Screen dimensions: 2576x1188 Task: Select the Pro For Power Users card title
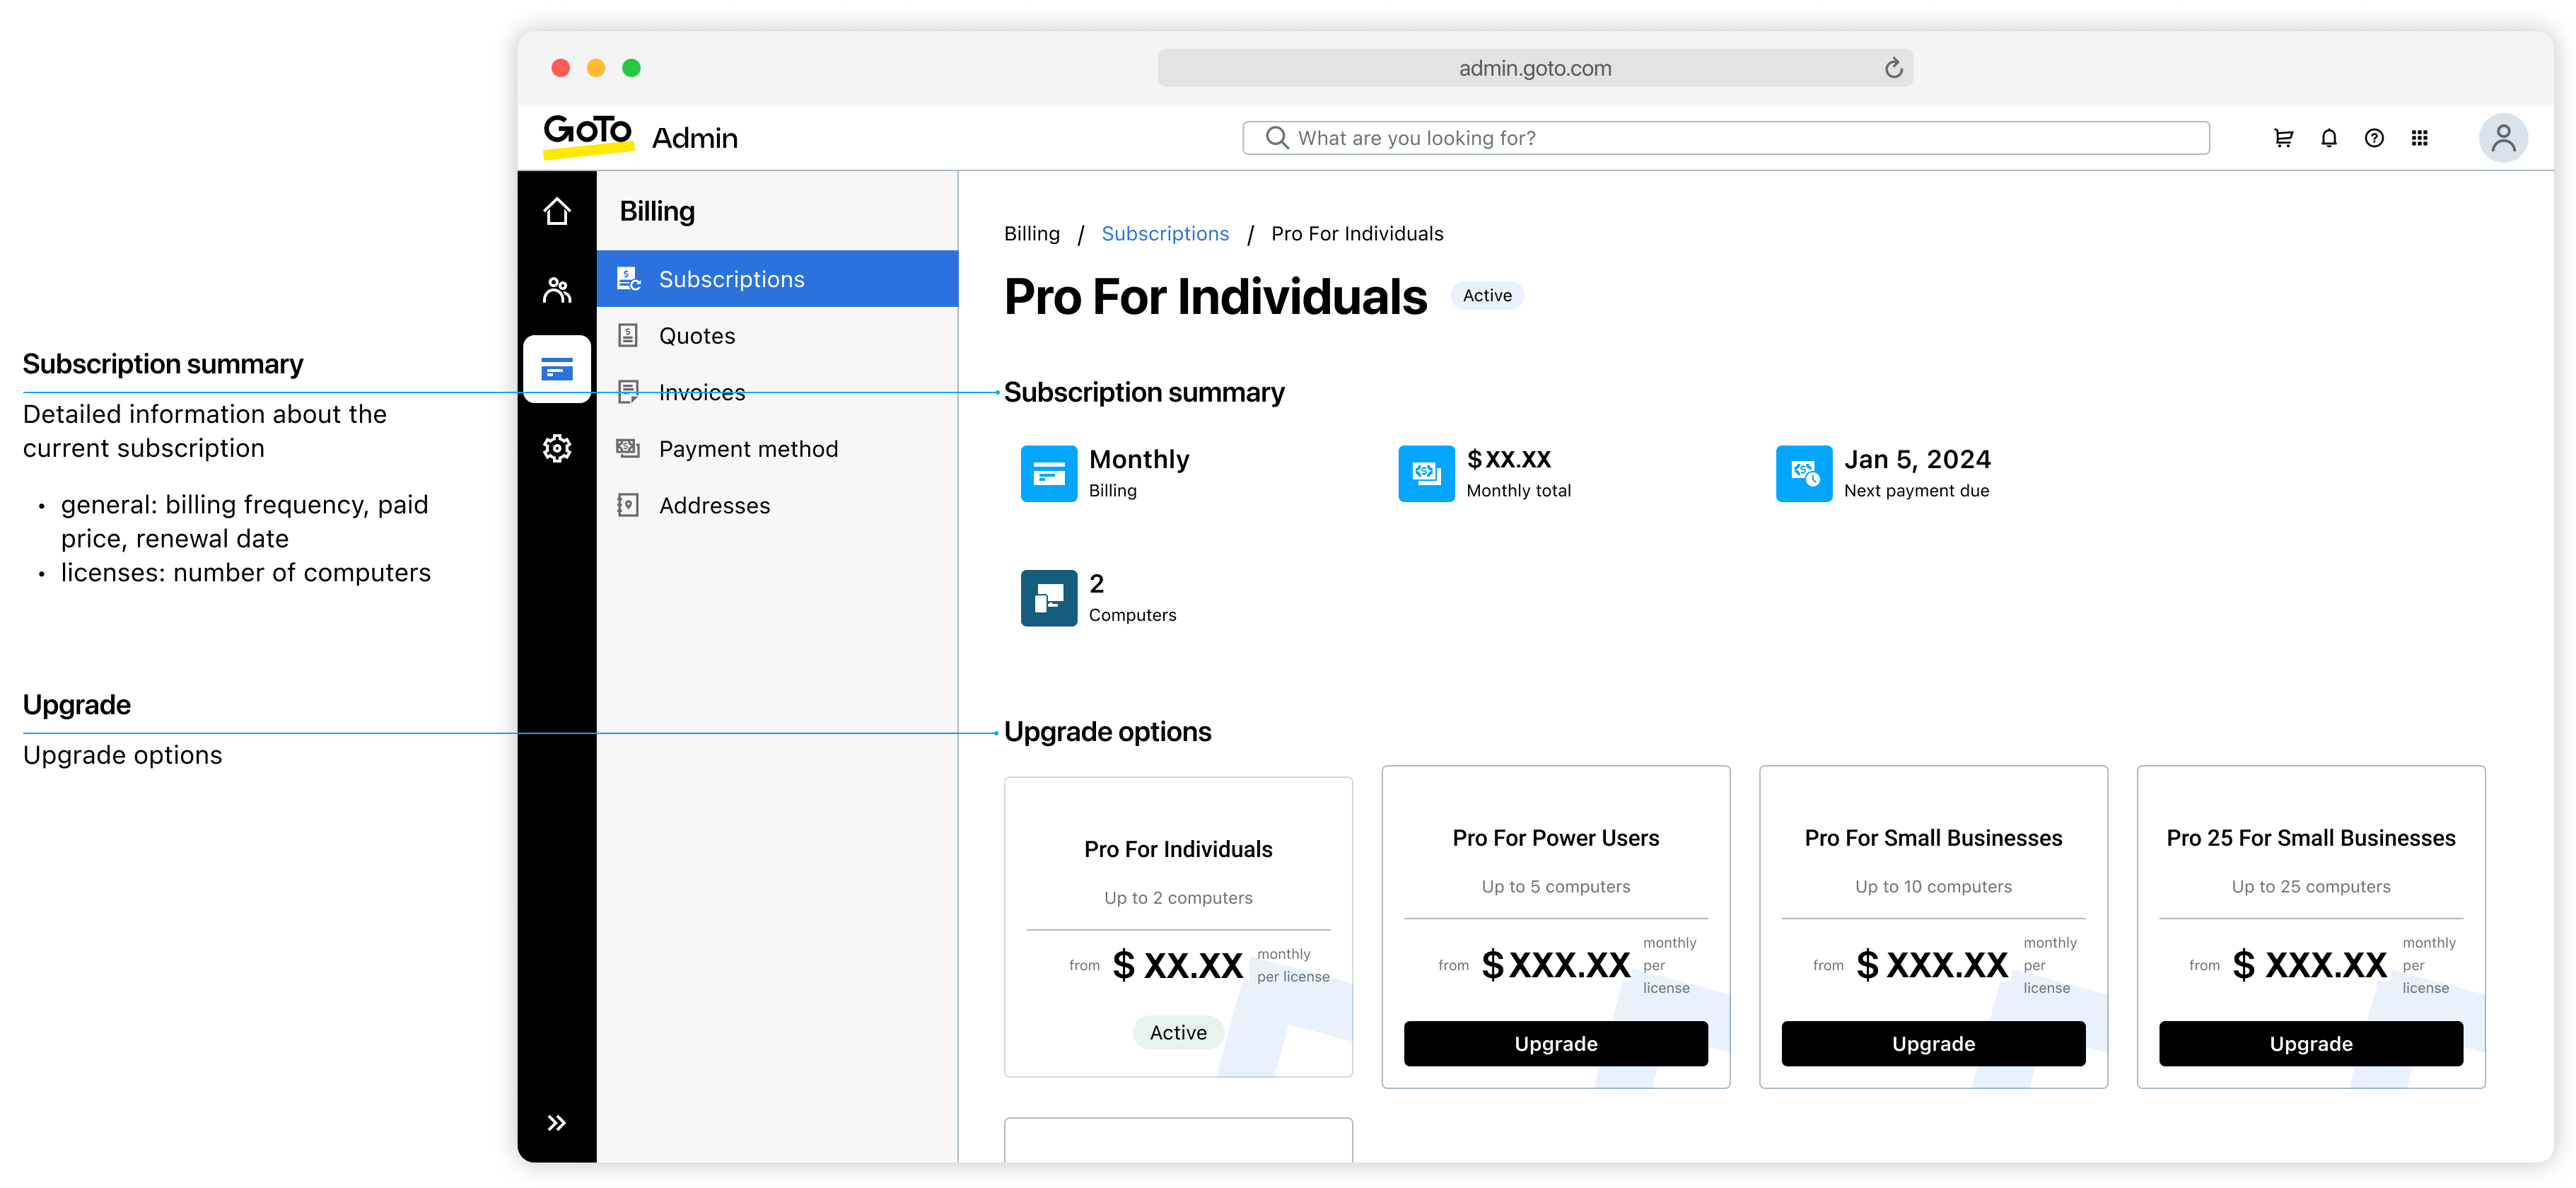point(1556,838)
